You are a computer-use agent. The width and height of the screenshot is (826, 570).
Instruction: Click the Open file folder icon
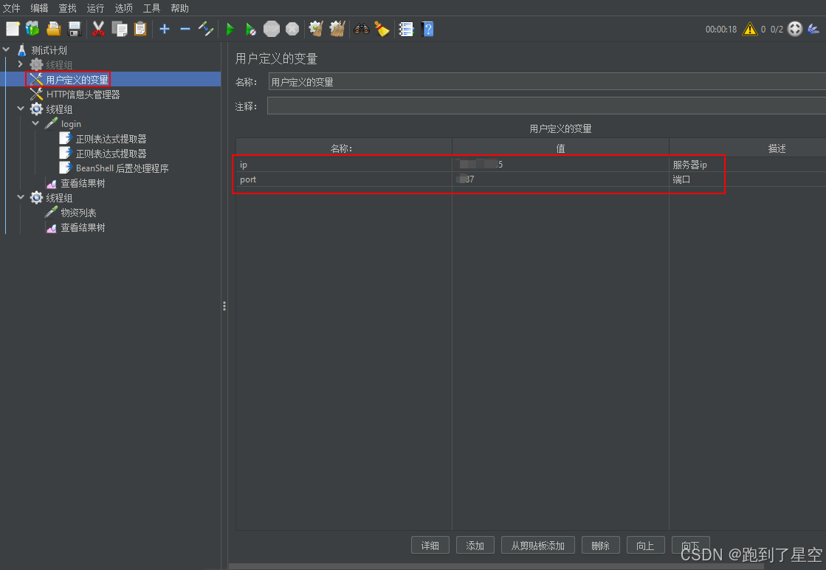(x=53, y=29)
